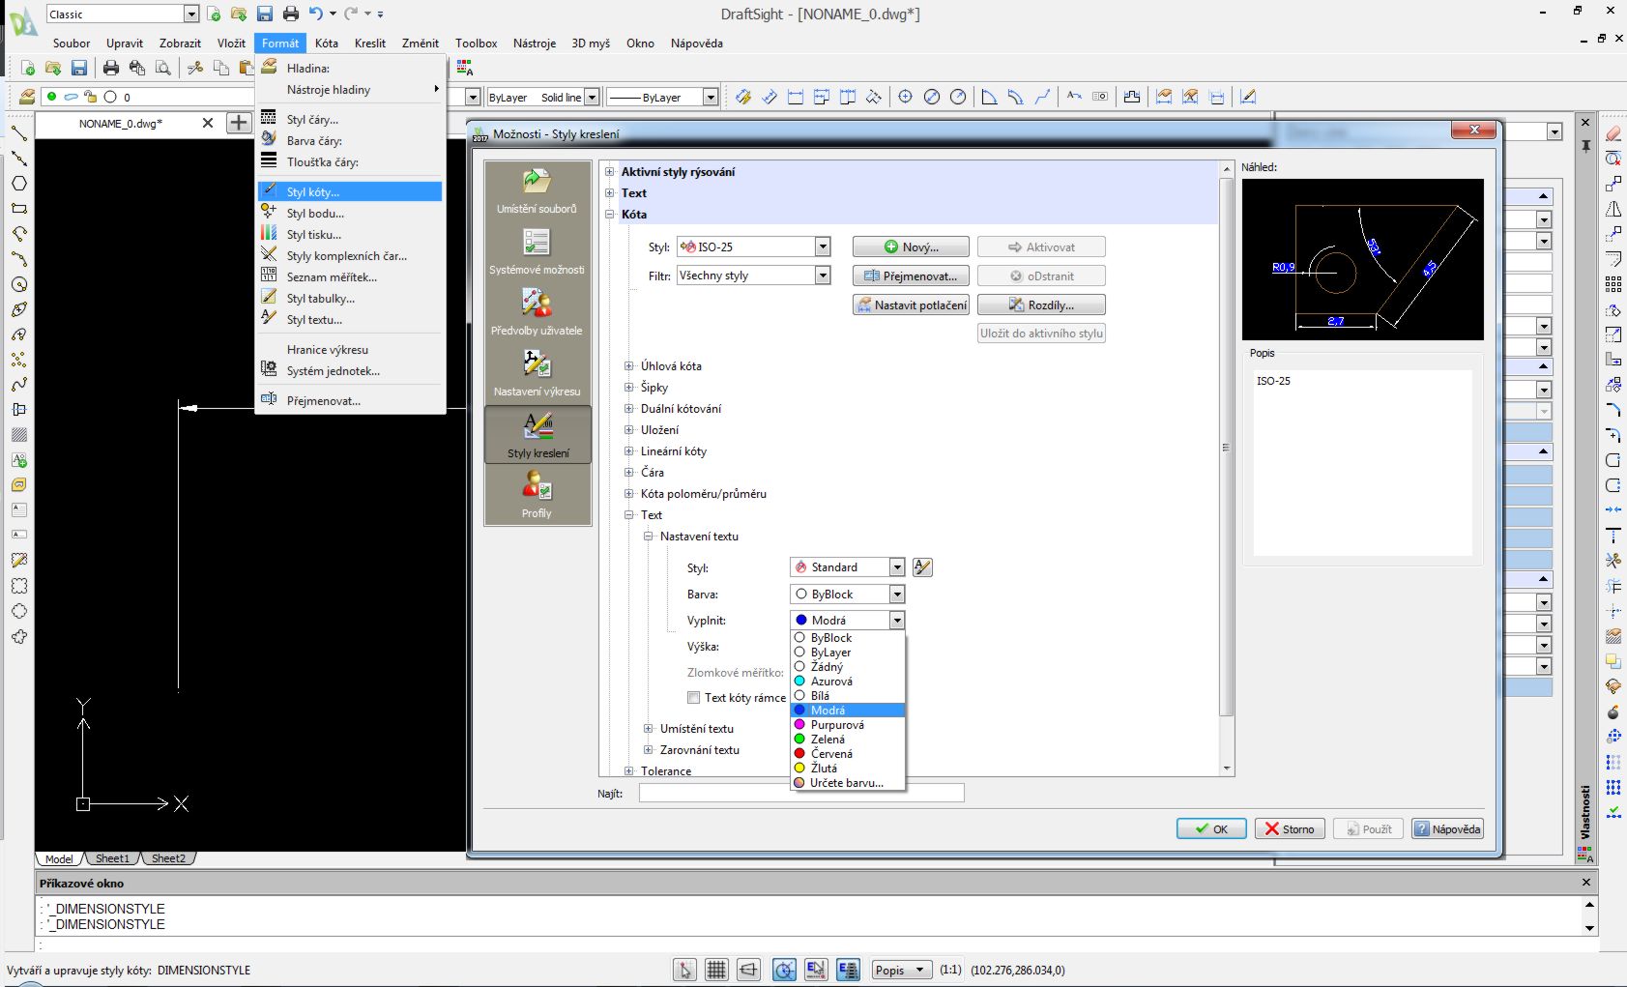Expand the Šipky section

(x=628, y=388)
